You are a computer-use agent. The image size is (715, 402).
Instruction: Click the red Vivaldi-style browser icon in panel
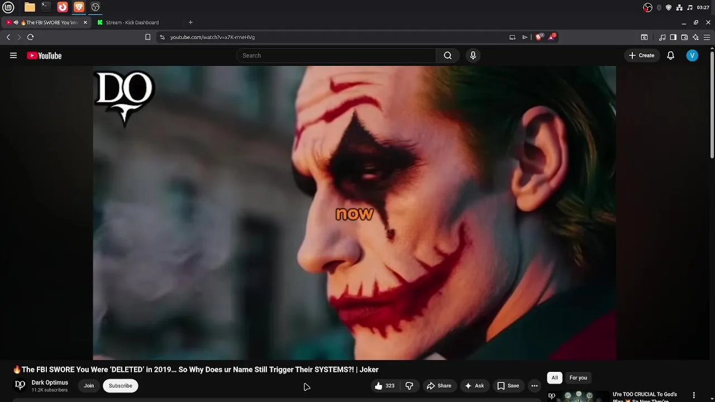(x=63, y=7)
